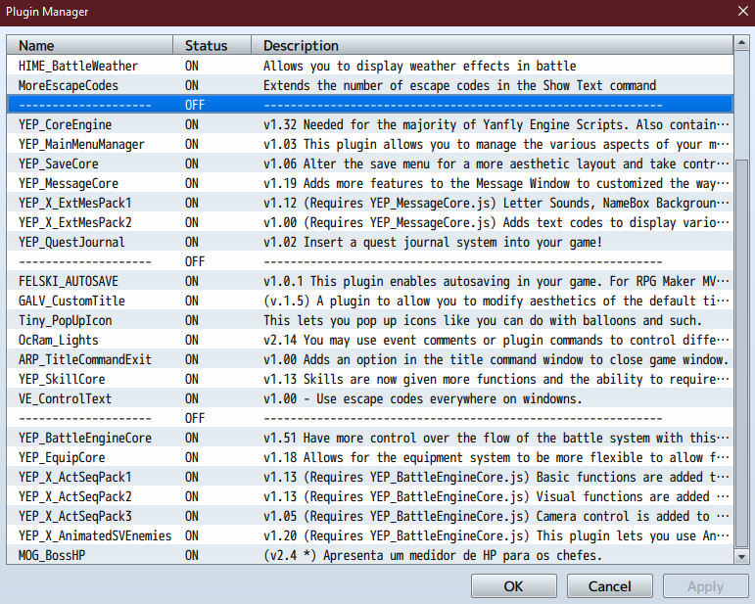Select the HIME_BattleWeather plugin row
Image resolution: width=755 pixels, height=604 pixels.
(370, 66)
